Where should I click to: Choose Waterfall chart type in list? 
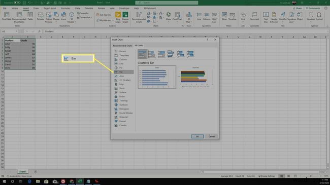(123, 117)
